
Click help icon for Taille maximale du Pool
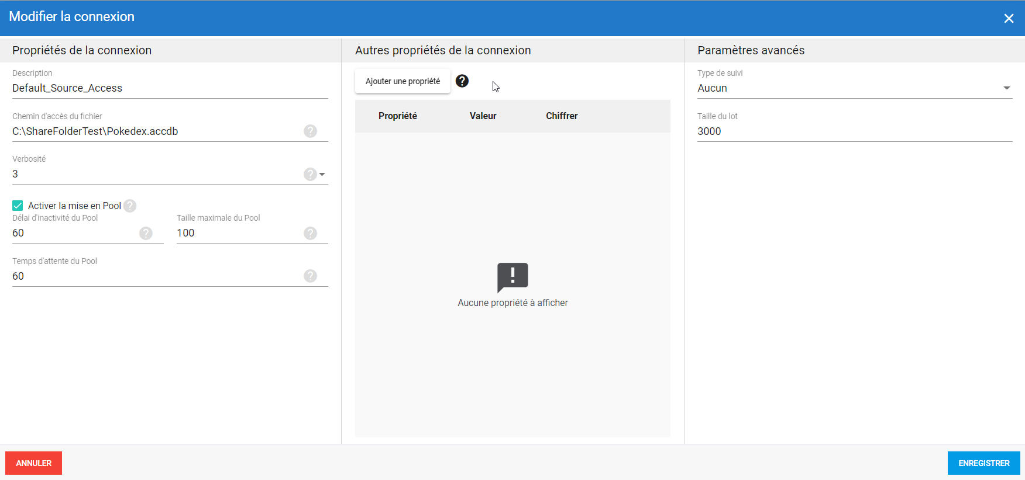point(310,233)
